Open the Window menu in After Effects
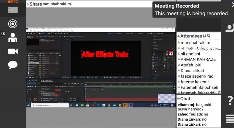Image resolution: width=234 pixels, height=128 pixels. click(67, 31)
